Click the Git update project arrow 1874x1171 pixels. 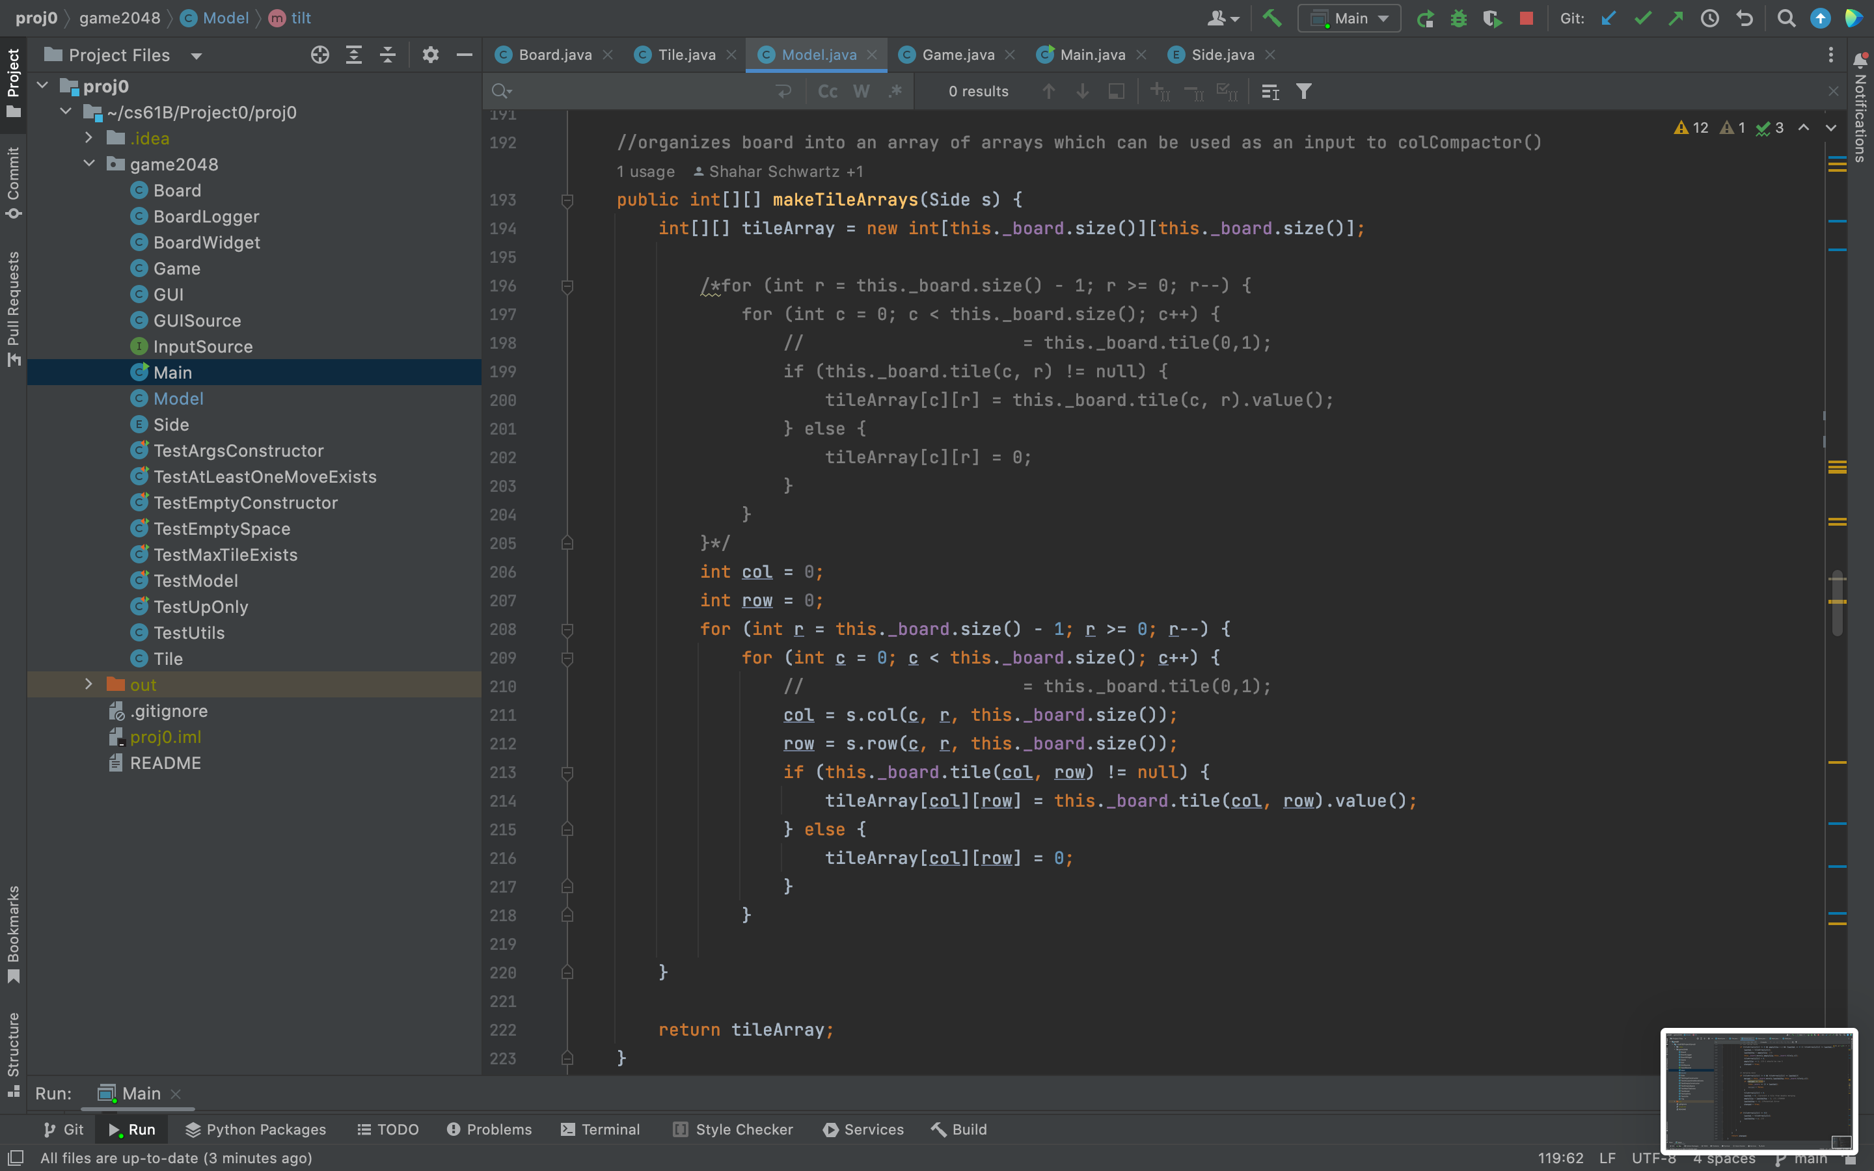pos(1609,18)
